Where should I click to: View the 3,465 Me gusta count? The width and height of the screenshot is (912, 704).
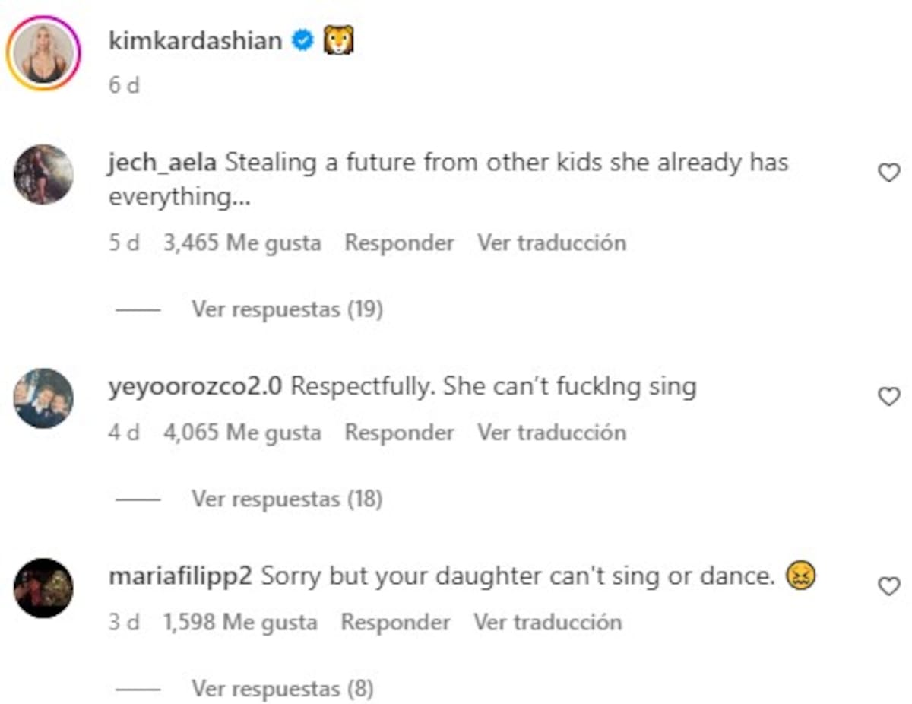pyautogui.click(x=240, y=242)
